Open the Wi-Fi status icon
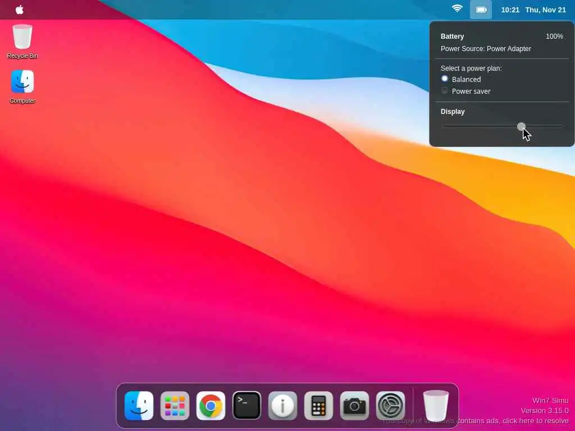This screenshot has height=431, width=575. (457, 9)
